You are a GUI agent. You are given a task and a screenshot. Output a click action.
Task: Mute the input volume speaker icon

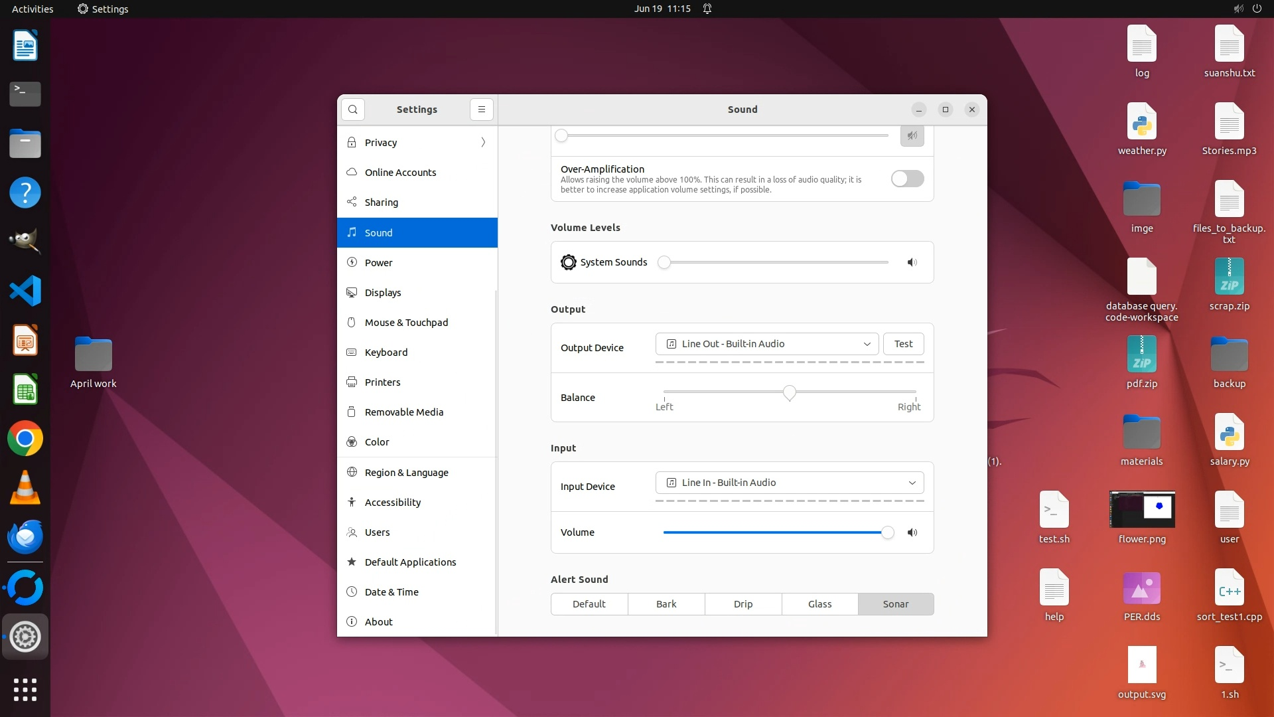coord(912,532)
